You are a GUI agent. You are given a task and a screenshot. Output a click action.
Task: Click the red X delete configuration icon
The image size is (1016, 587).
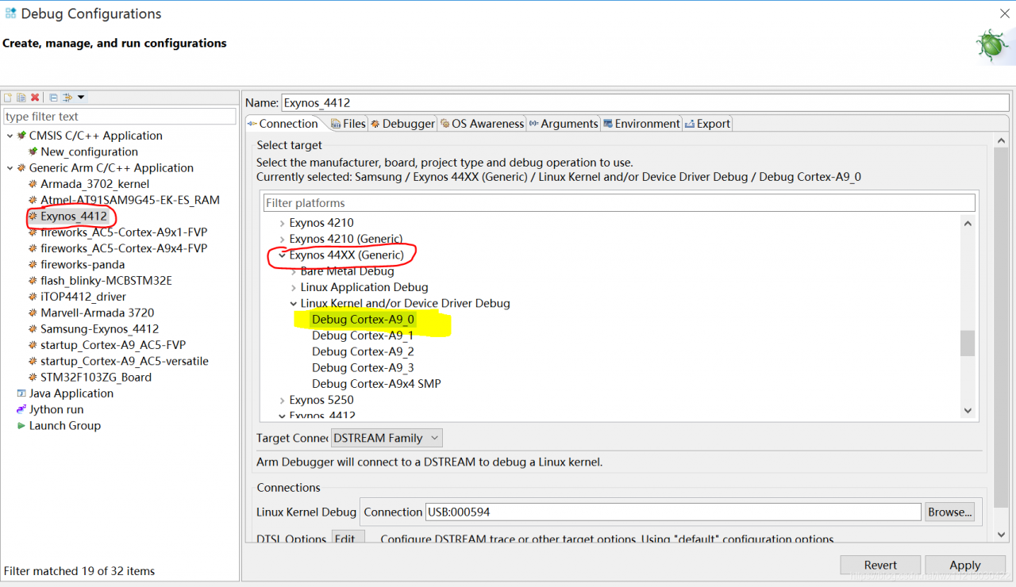coord(35,98)
